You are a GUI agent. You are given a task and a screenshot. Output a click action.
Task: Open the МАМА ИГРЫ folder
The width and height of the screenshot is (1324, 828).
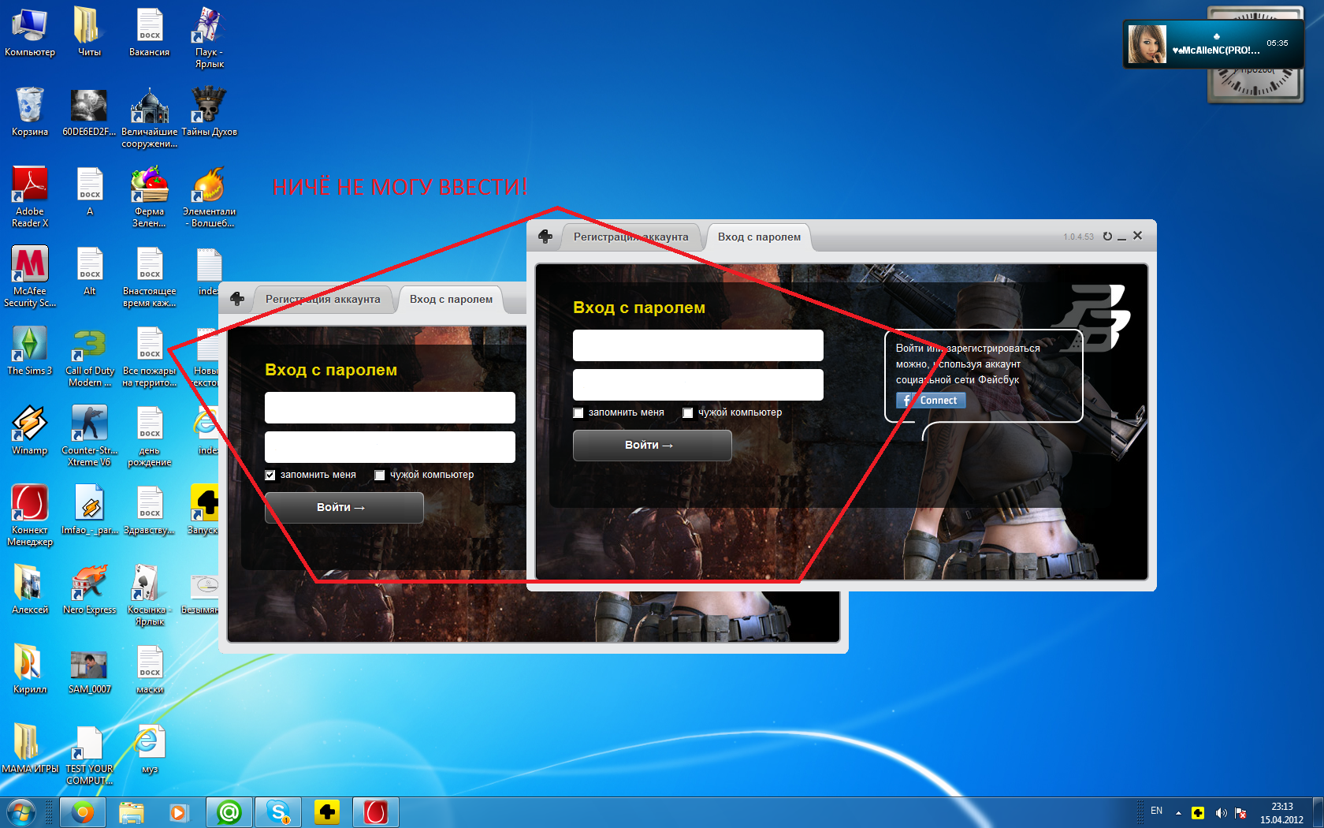point(30,748)
